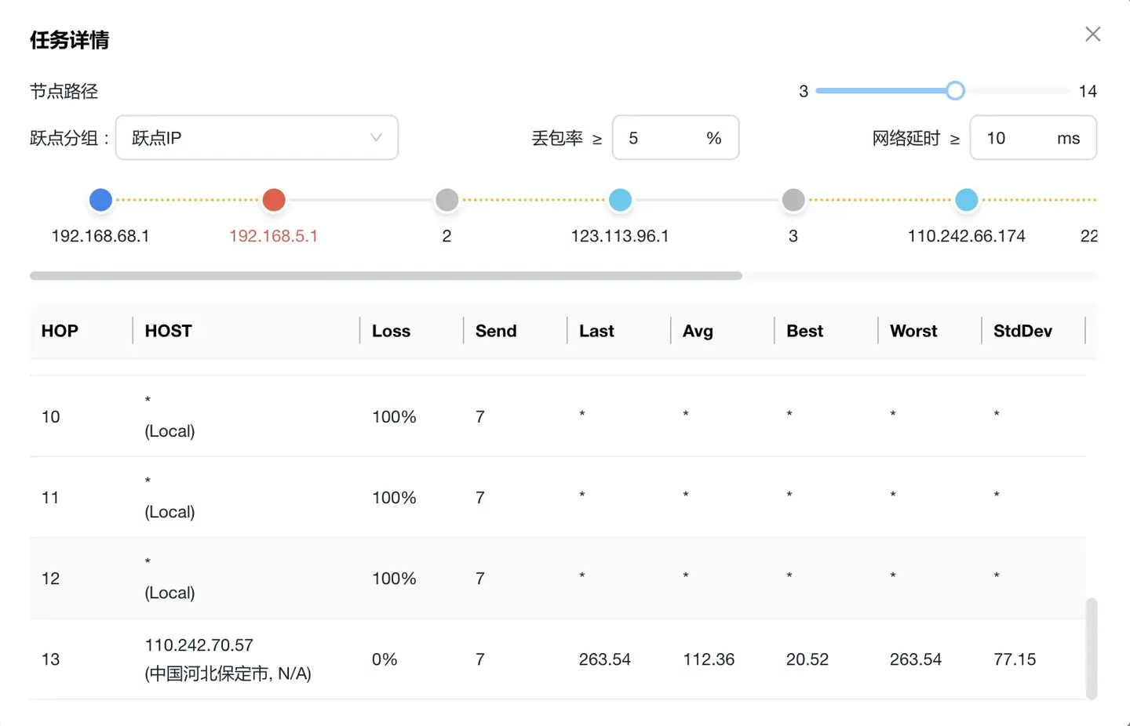Click the chevron arrow in 跃点IP selector
This screenshot has height=726, width=1130.
[376, 138]
